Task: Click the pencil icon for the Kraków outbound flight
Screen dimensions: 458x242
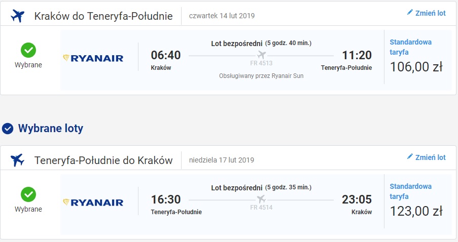Action: coord(410,12)
